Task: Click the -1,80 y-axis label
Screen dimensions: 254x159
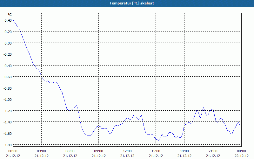Action: 8,145
